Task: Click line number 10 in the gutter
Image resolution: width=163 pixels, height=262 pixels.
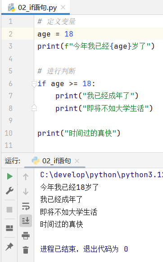Action: coord(9,133)
